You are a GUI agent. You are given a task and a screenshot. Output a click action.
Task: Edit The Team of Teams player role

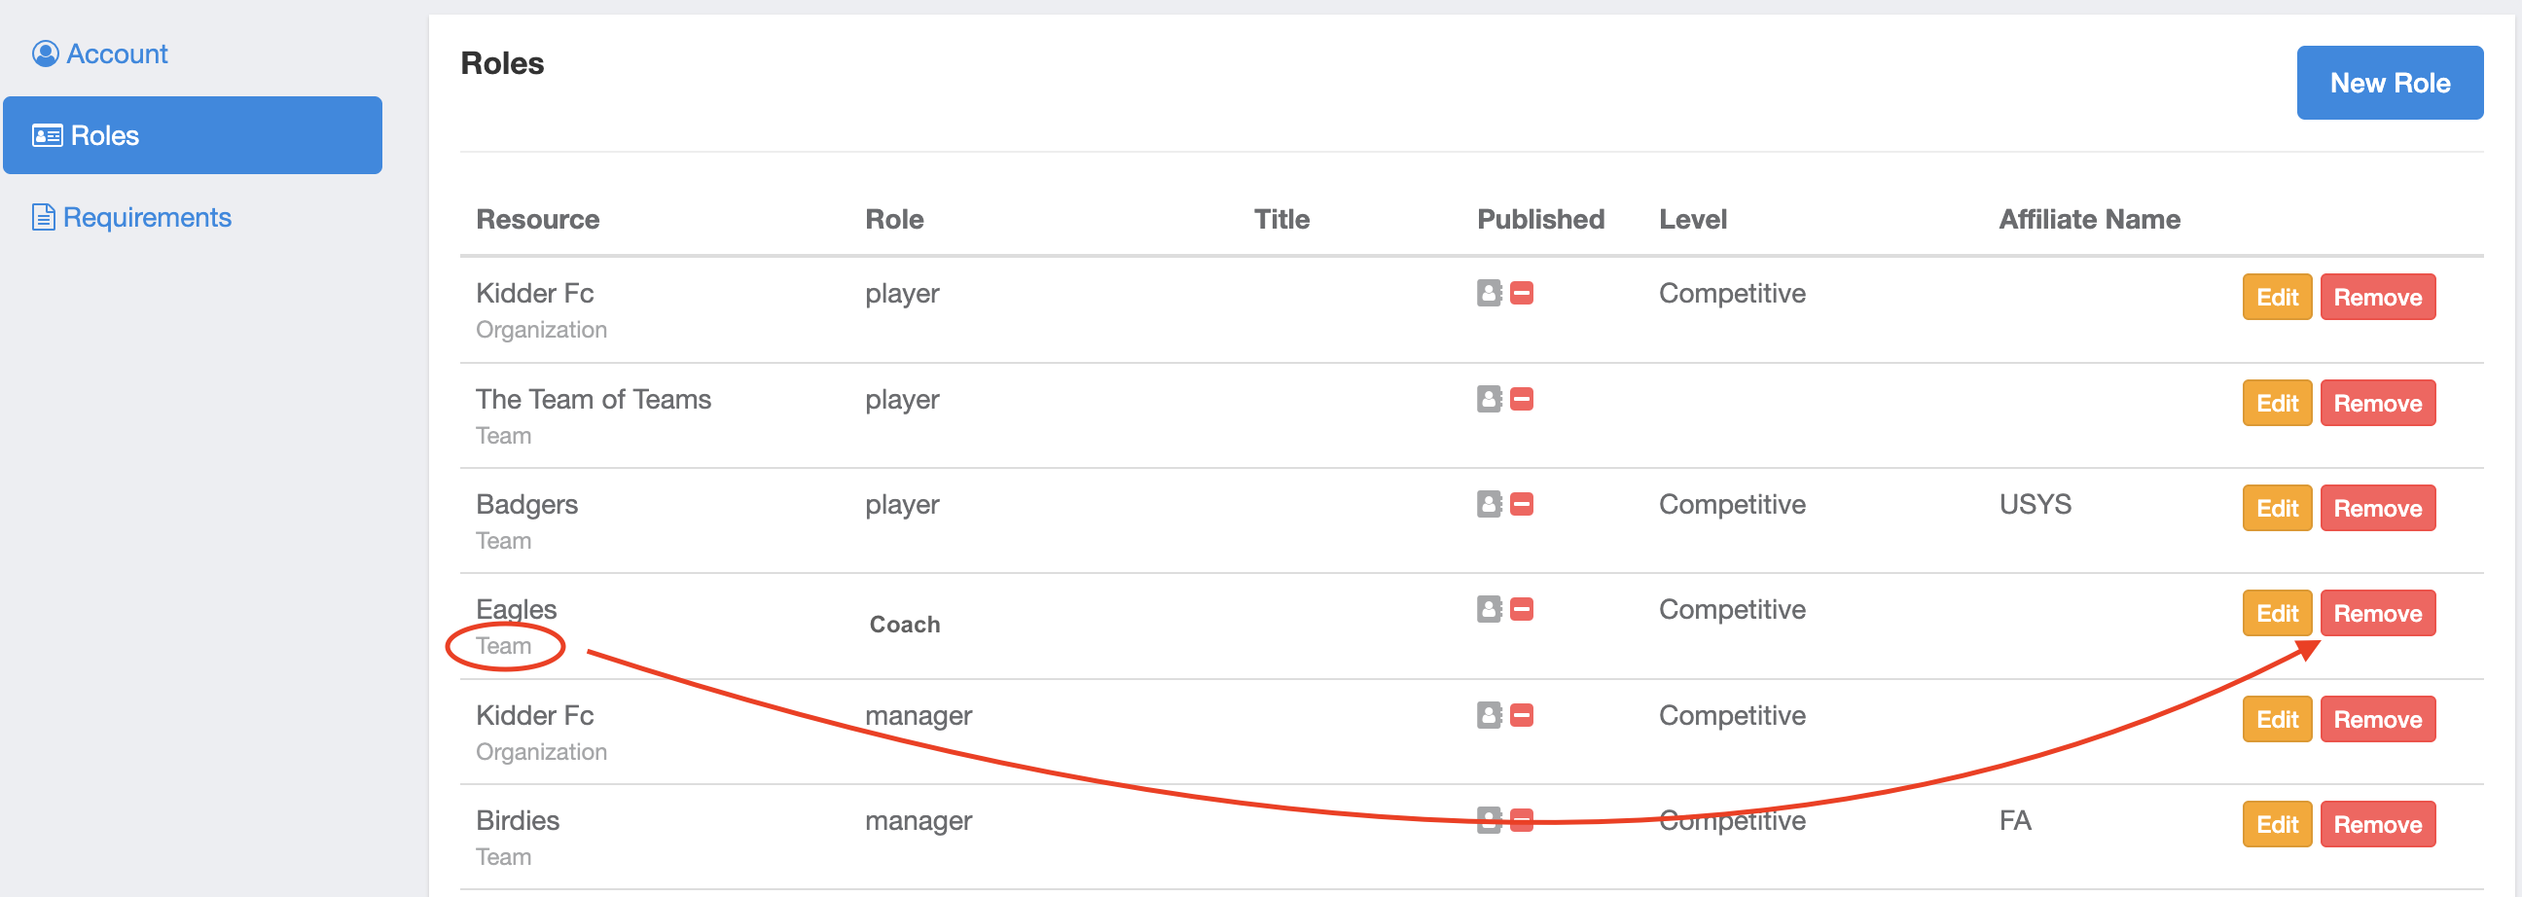[x=2276, y=403]
